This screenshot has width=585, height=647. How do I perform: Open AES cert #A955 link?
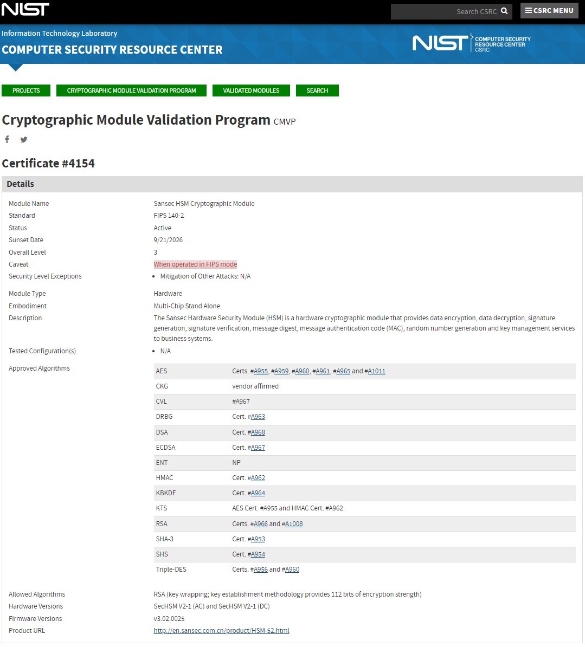(x=260, y=371)
